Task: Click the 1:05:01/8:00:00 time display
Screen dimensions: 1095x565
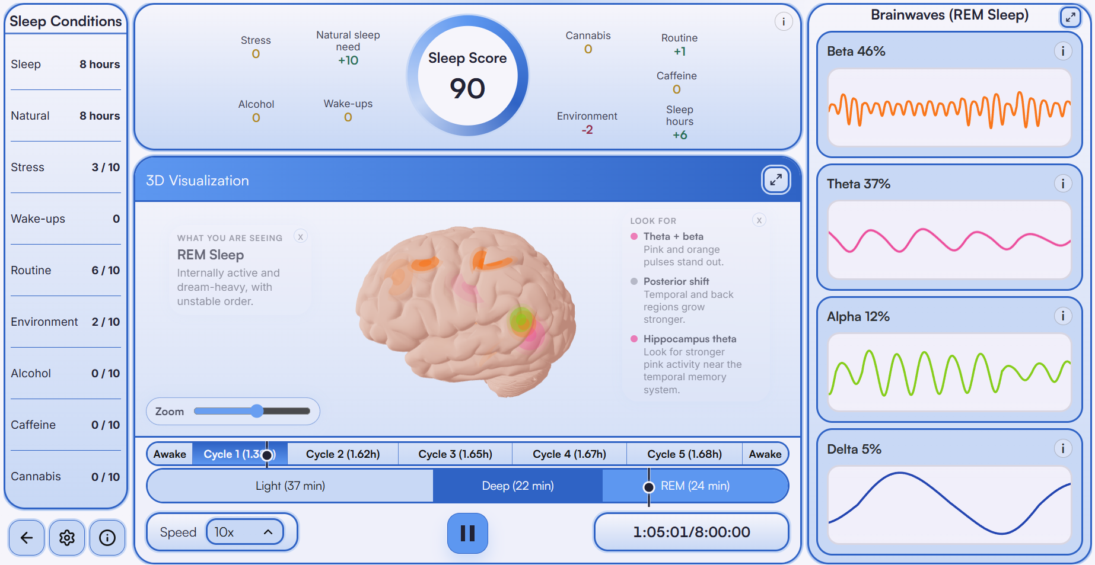Action: pos(692,532)
